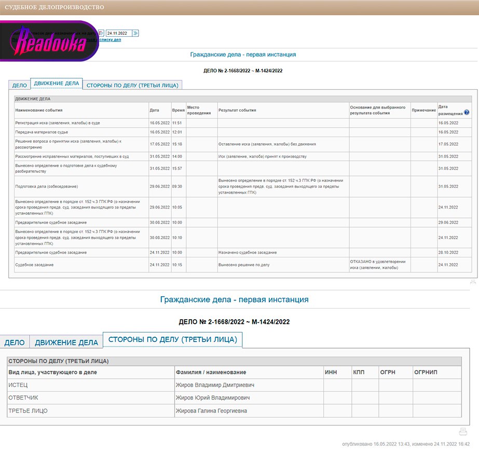Screen dimensions: 479x454
Task: Click the printer icon below the parties table
Action: [463, 432]
